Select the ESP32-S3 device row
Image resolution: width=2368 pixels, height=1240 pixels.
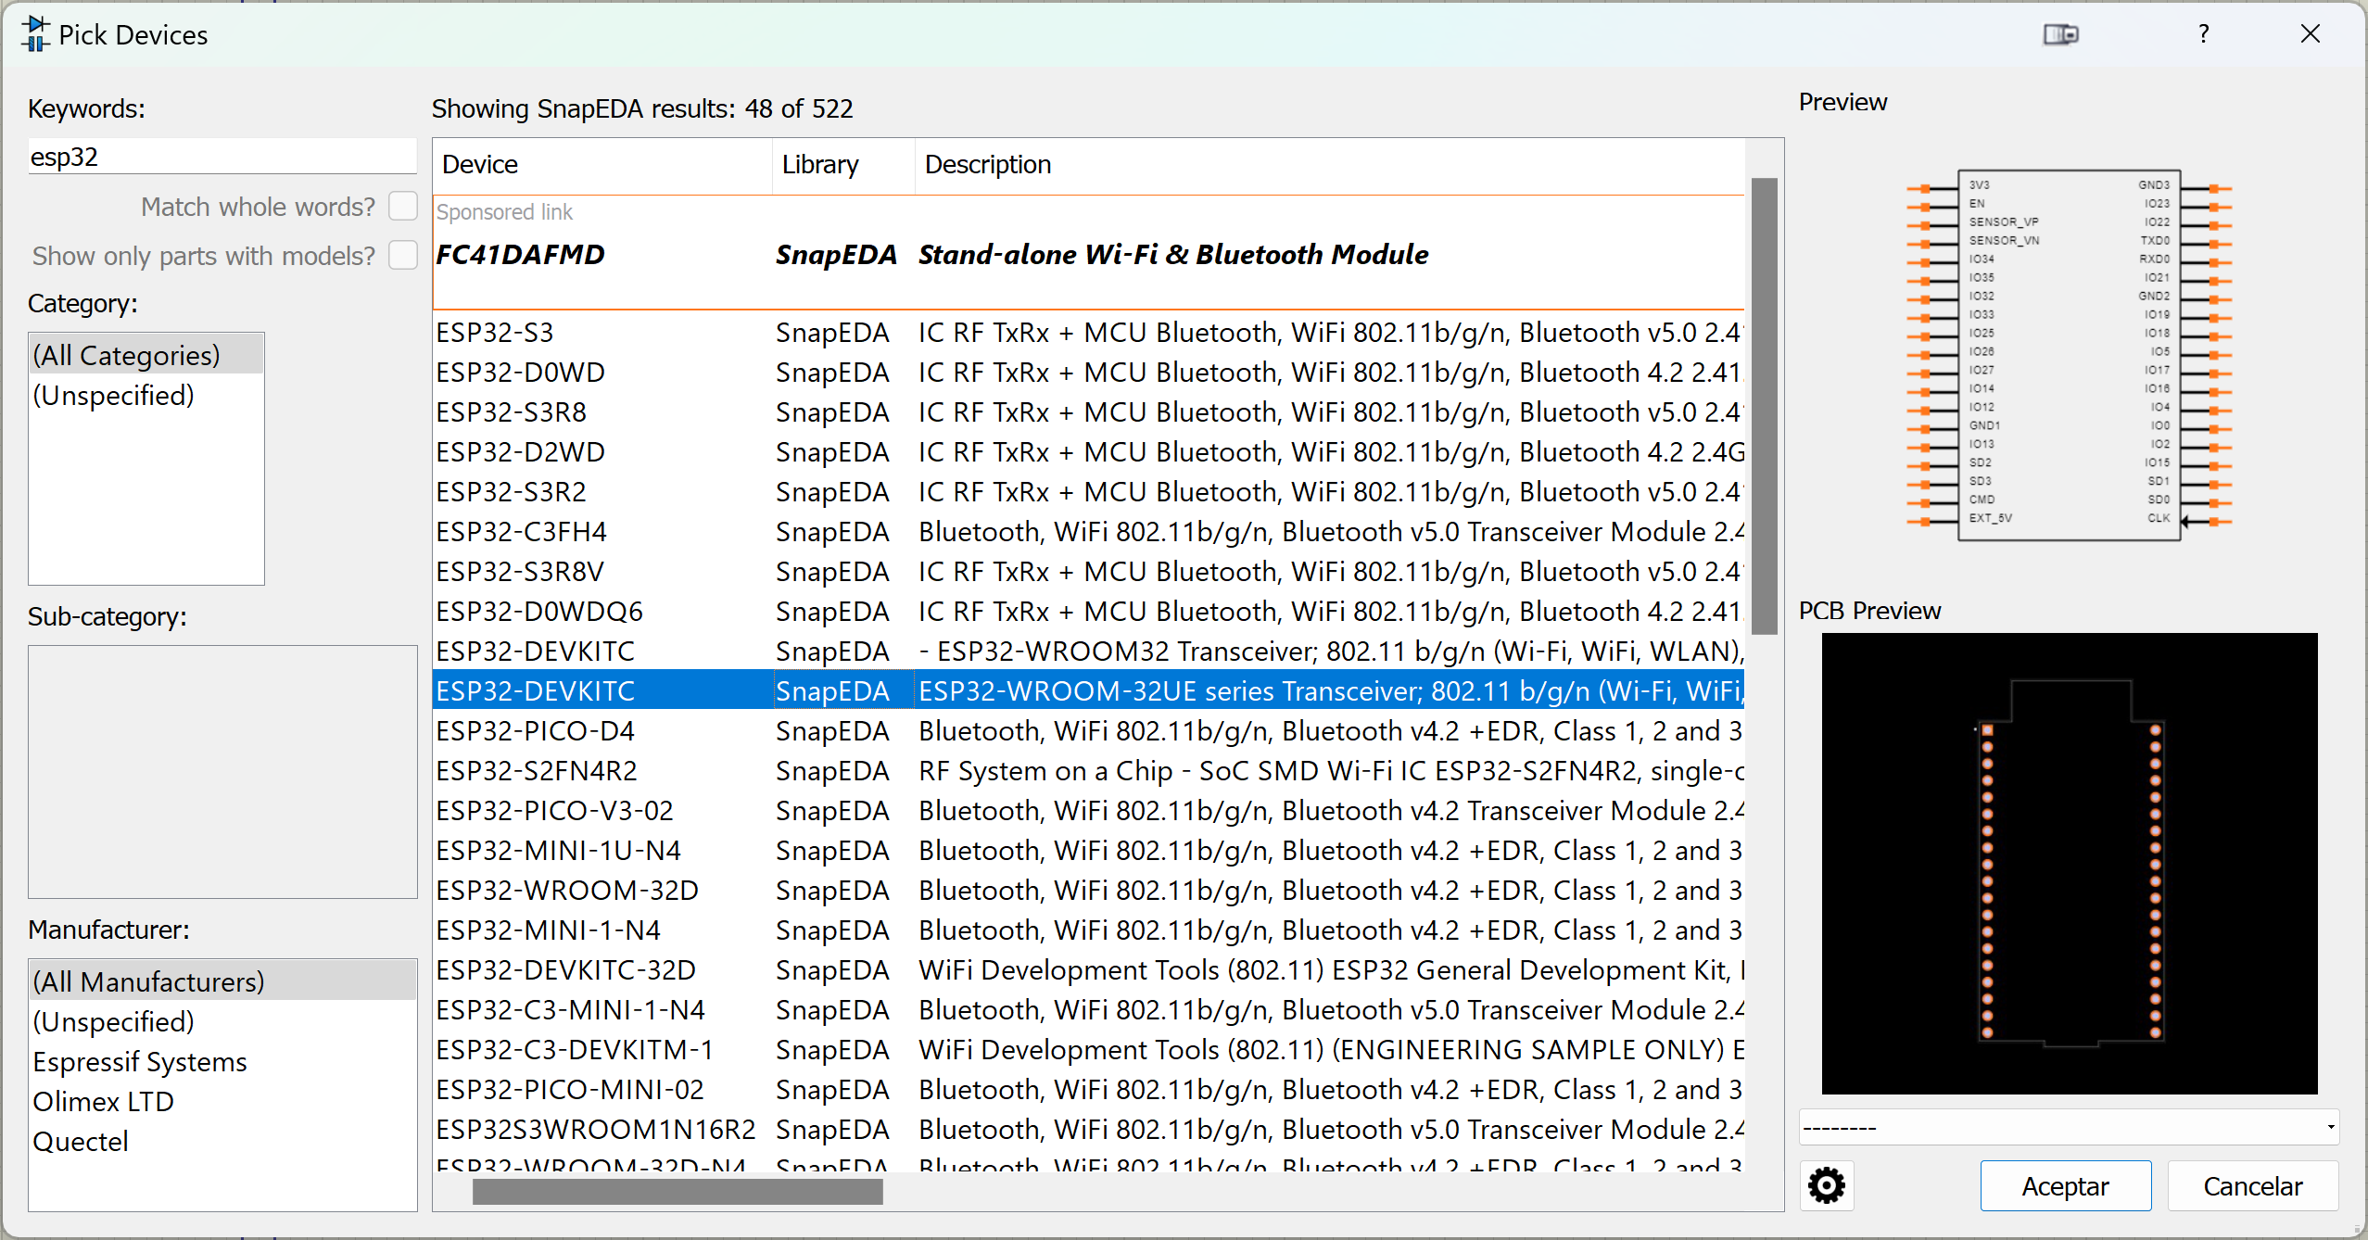point(1088,332)
